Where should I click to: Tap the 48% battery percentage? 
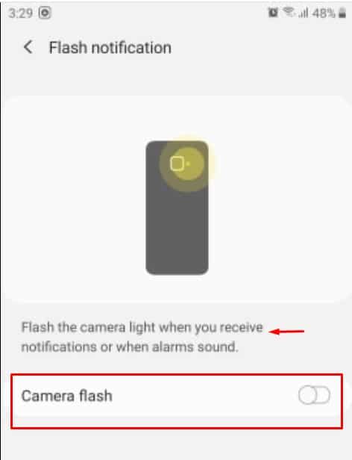point(324,13)
